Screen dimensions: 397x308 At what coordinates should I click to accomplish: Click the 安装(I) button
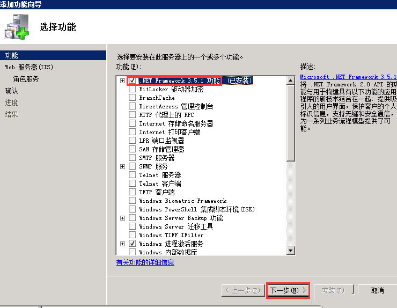click(333, 290)
